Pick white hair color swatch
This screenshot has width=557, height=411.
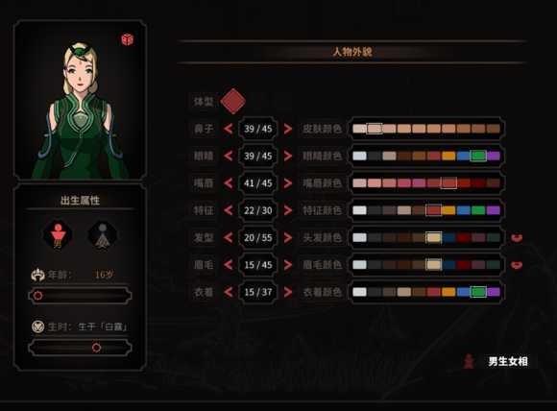click(x=359, y=237)
